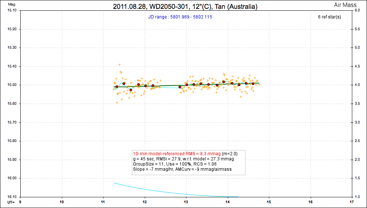Image resolution: width=367 pixels, height=208 pixels.
Task: Click the highest orange outlier near magnitude 15.39
Action: pyautogui.click(x=119, y=65)
